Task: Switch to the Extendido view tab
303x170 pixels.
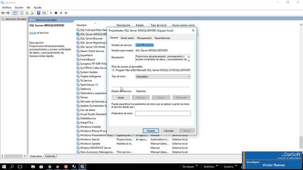Action: pos(36,156)
